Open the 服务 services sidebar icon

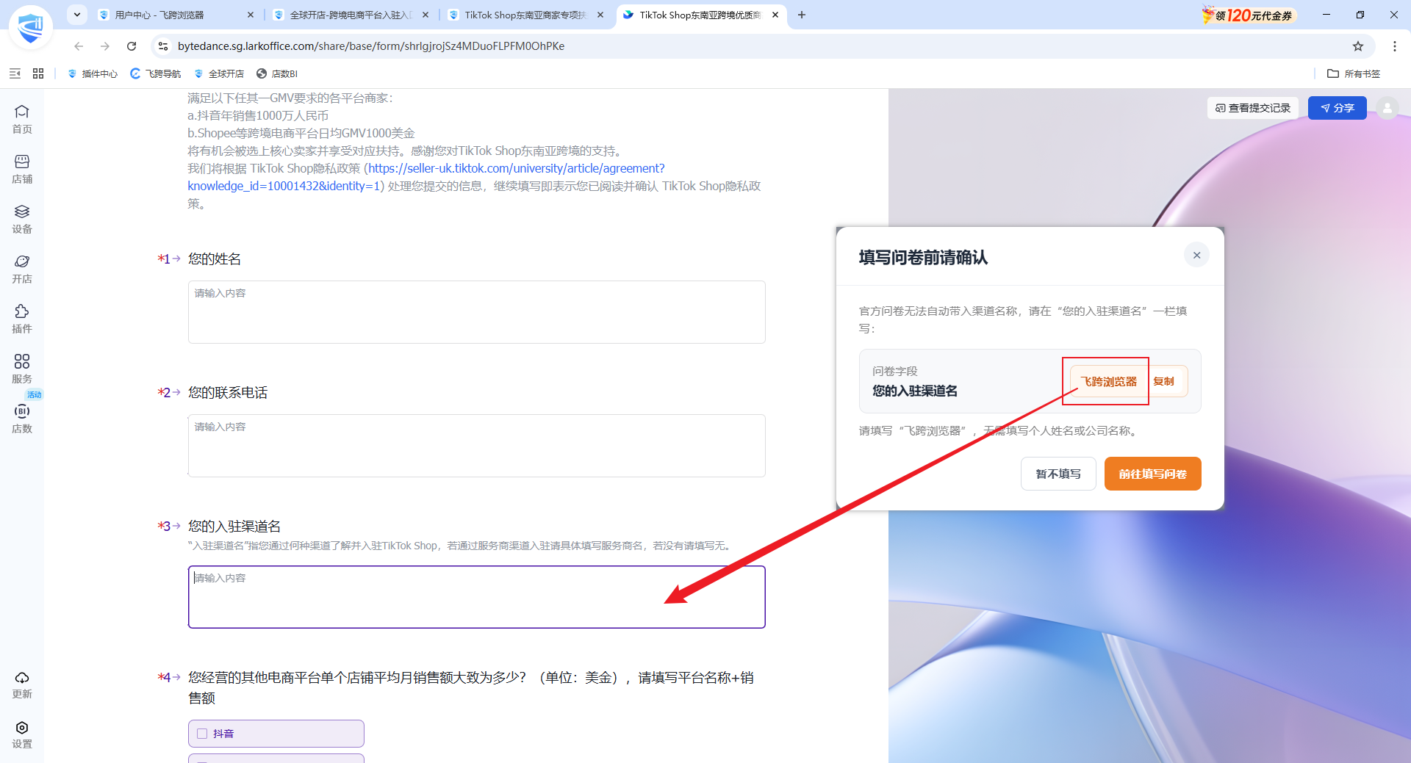pos(22,369)
